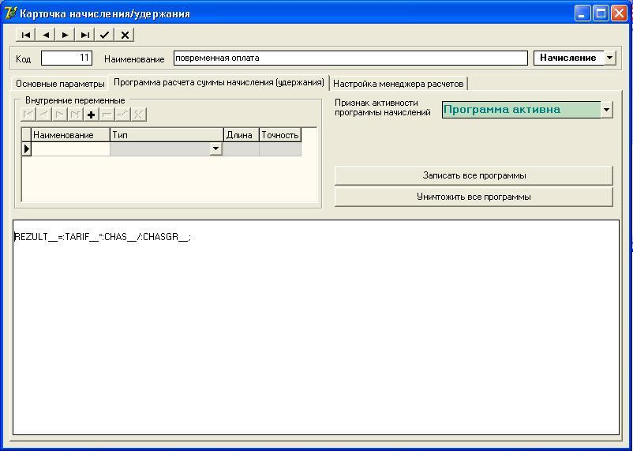
Task: Select the Программа расчета суммы начисления tab
Action: (x=219, y=82)
